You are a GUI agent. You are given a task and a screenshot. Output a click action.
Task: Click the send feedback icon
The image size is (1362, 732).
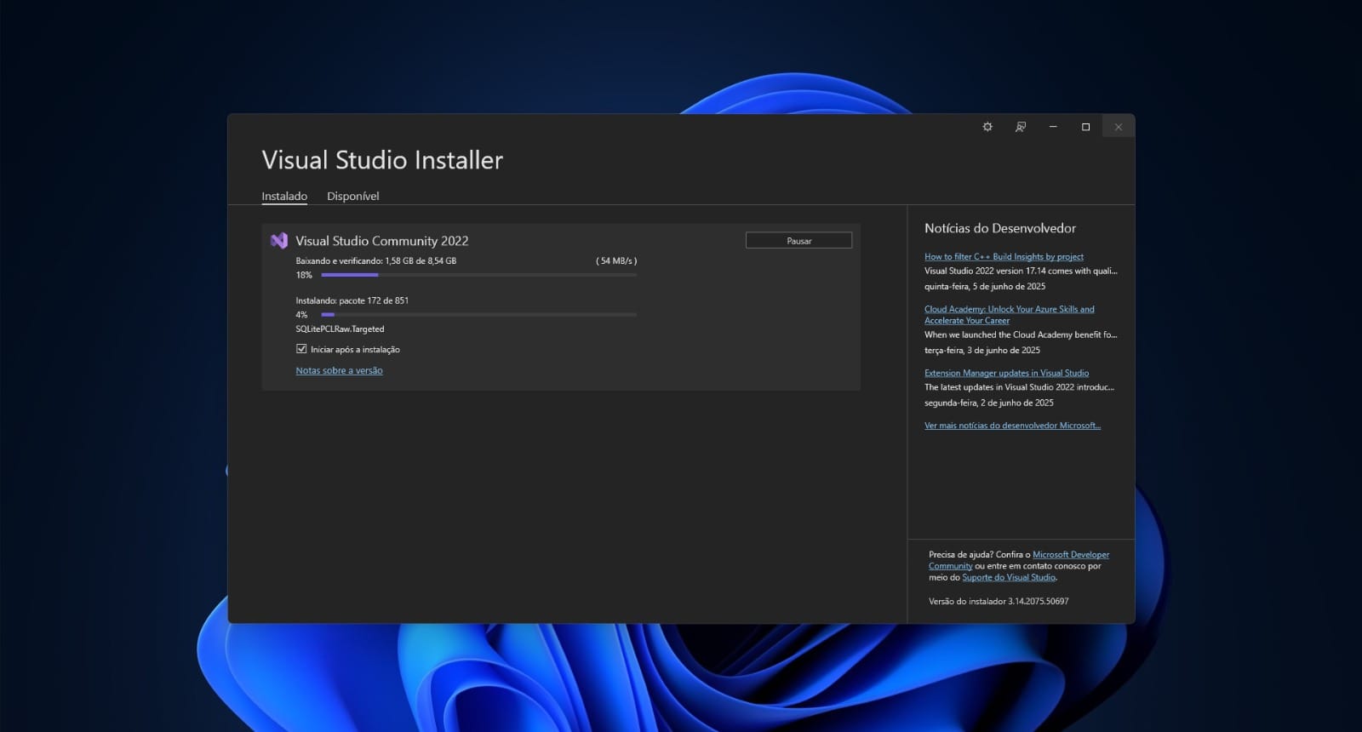(1020, 127)
